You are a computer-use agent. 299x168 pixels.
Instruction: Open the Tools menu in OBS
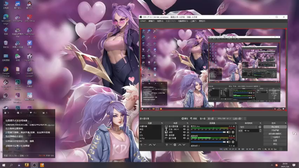193,21
